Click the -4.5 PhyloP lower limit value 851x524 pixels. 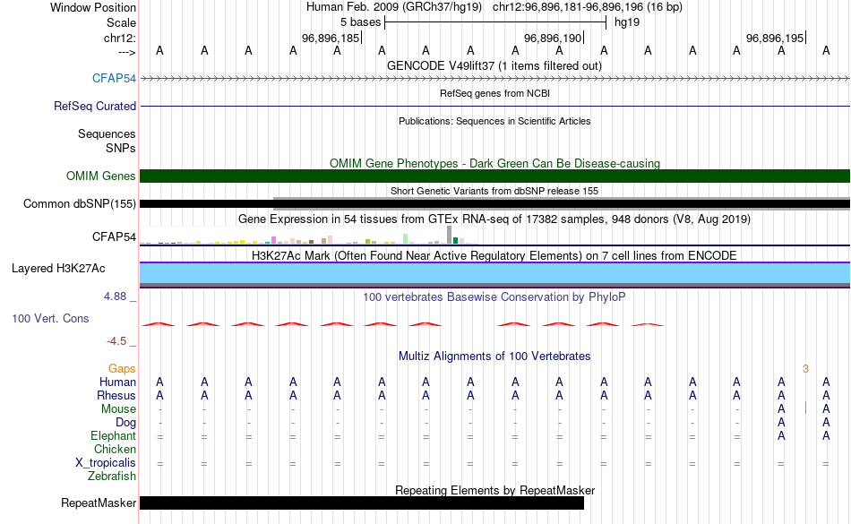116,340
